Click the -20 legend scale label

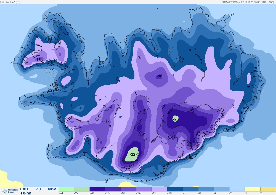[x=92, y=193]
